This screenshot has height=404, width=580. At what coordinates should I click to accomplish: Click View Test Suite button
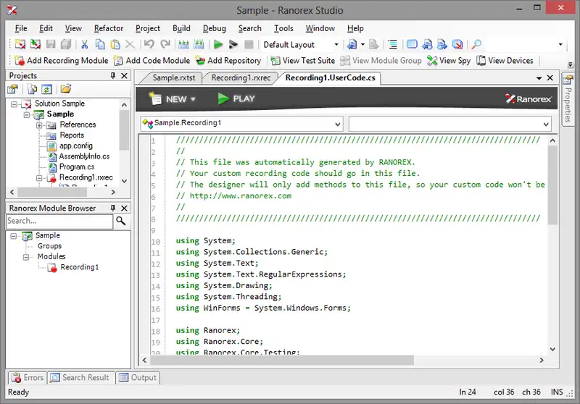click(x=302, y=61)
